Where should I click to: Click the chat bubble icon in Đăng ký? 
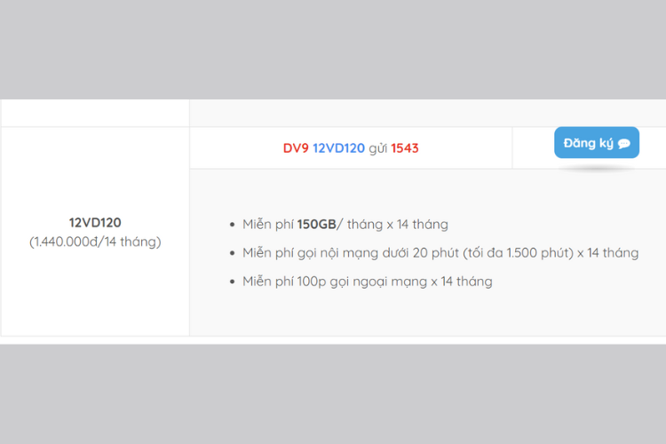(x=624, y=144)
